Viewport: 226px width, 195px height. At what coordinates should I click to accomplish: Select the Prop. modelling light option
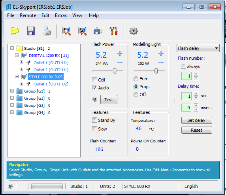136,87
